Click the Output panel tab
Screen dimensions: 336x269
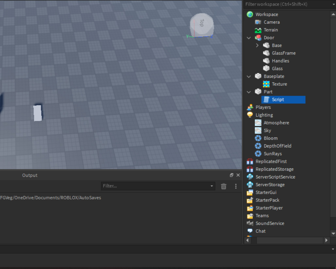click(x=30, y=175)
